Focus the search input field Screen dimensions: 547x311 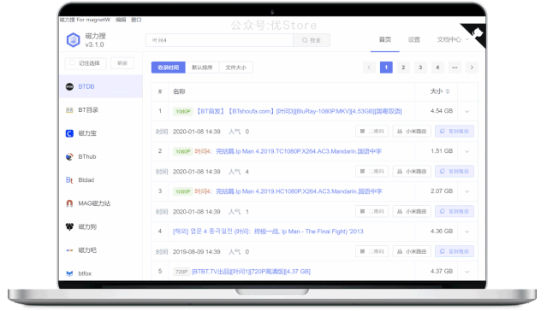pos(219,40)
